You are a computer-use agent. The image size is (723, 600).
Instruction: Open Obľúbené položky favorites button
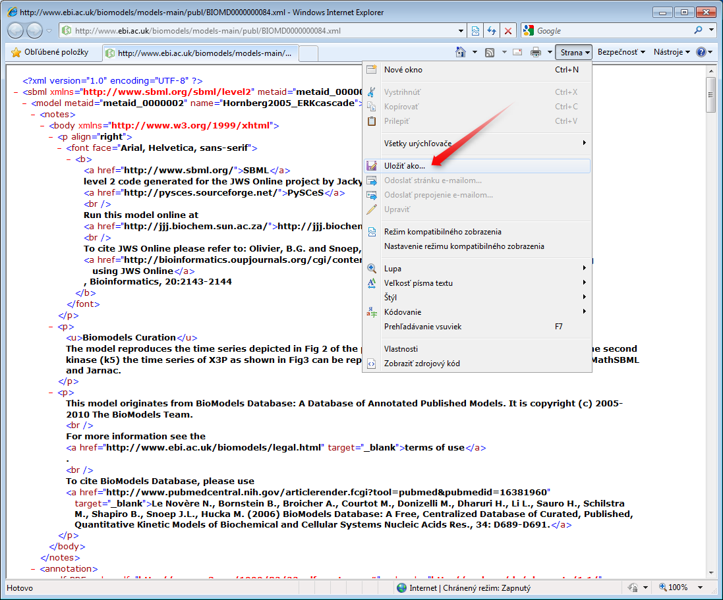[x=50, y=52]
